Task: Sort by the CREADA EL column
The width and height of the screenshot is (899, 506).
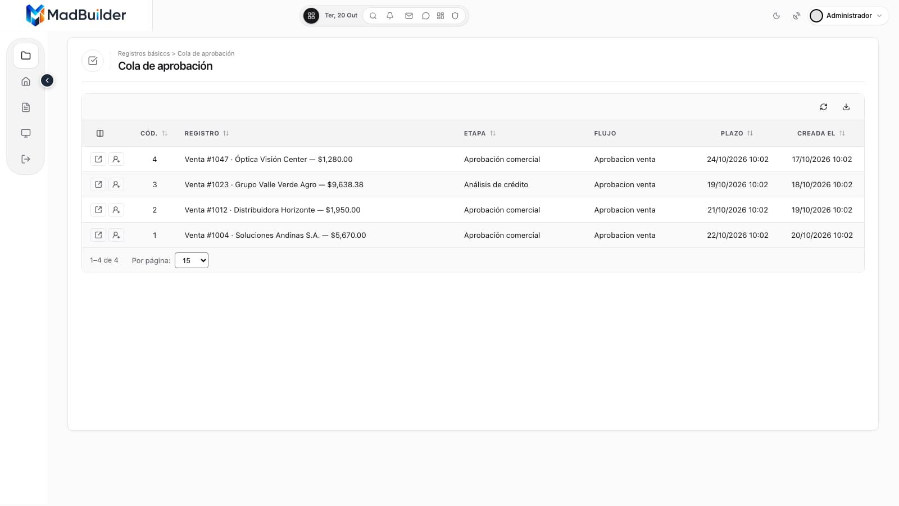Action: pyautogui.click(x=821, y=133)
